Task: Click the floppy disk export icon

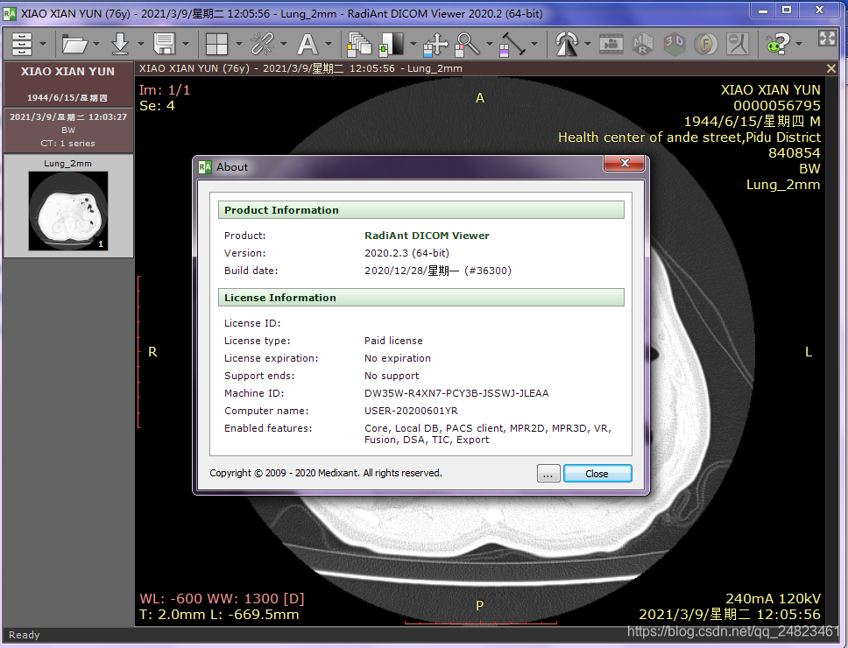Action: [164, 44]
